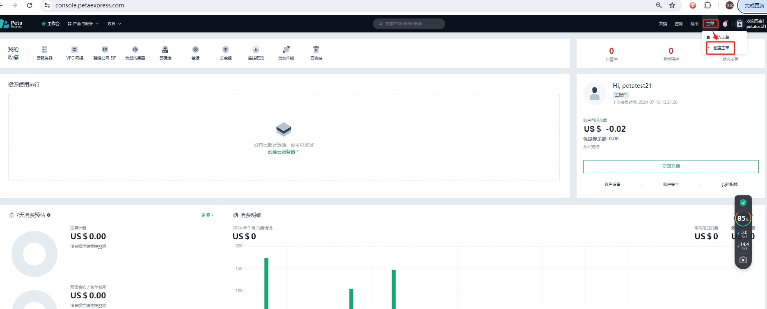This screenshot has width=767, height=309.
Task: Go forward with browser forward arrow
Action: [x=15, y=5]
